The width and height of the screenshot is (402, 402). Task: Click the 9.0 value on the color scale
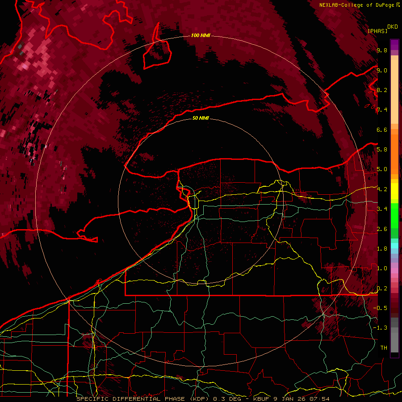tap(382, 70)
